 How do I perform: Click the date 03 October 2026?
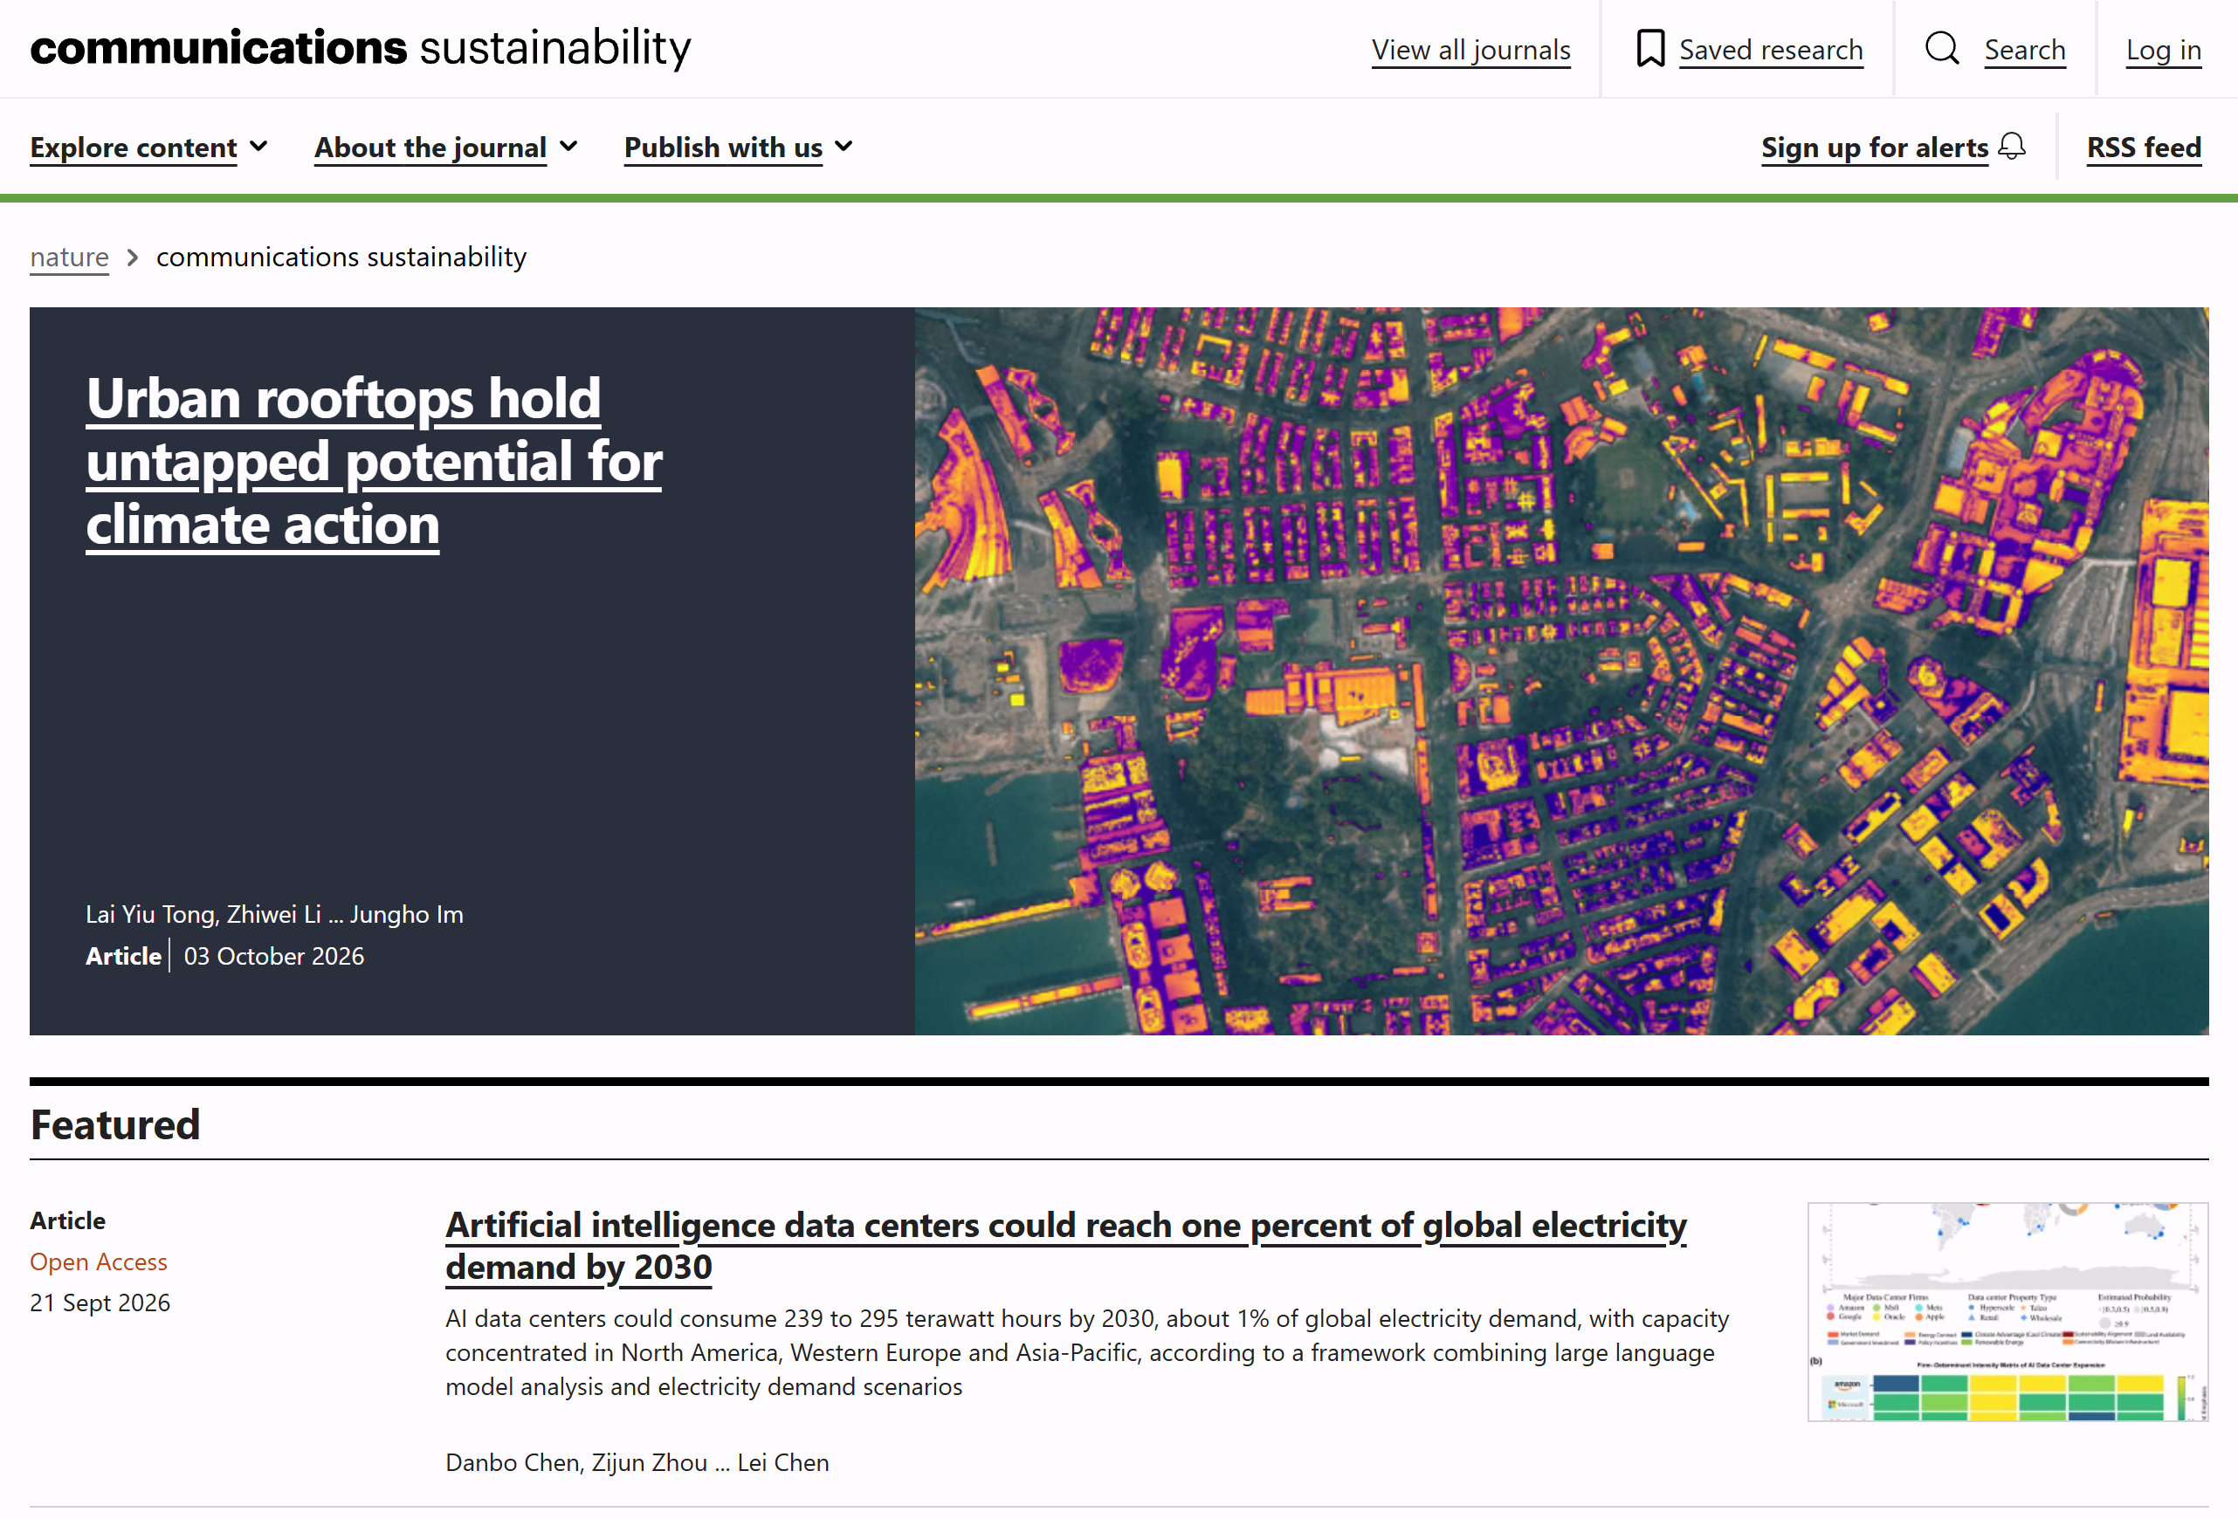[x=273, y=955]
